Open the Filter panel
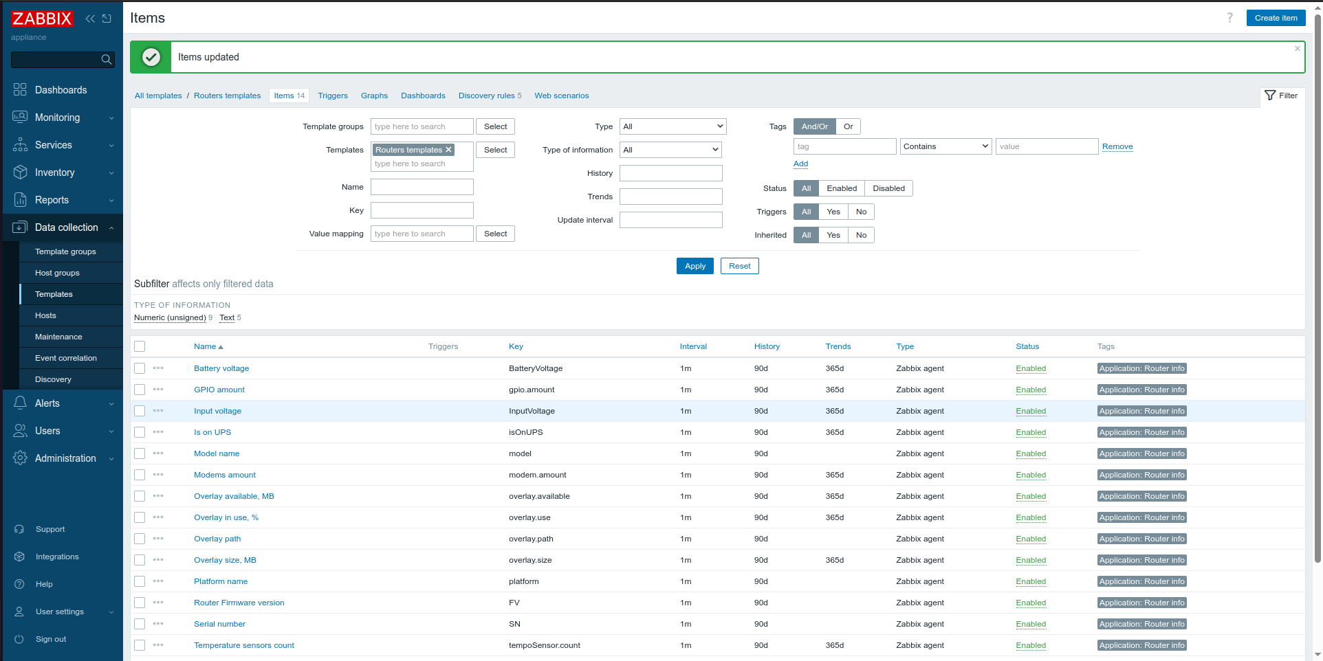Viewport: 1323px width, 661px height. click(1281, 96)
